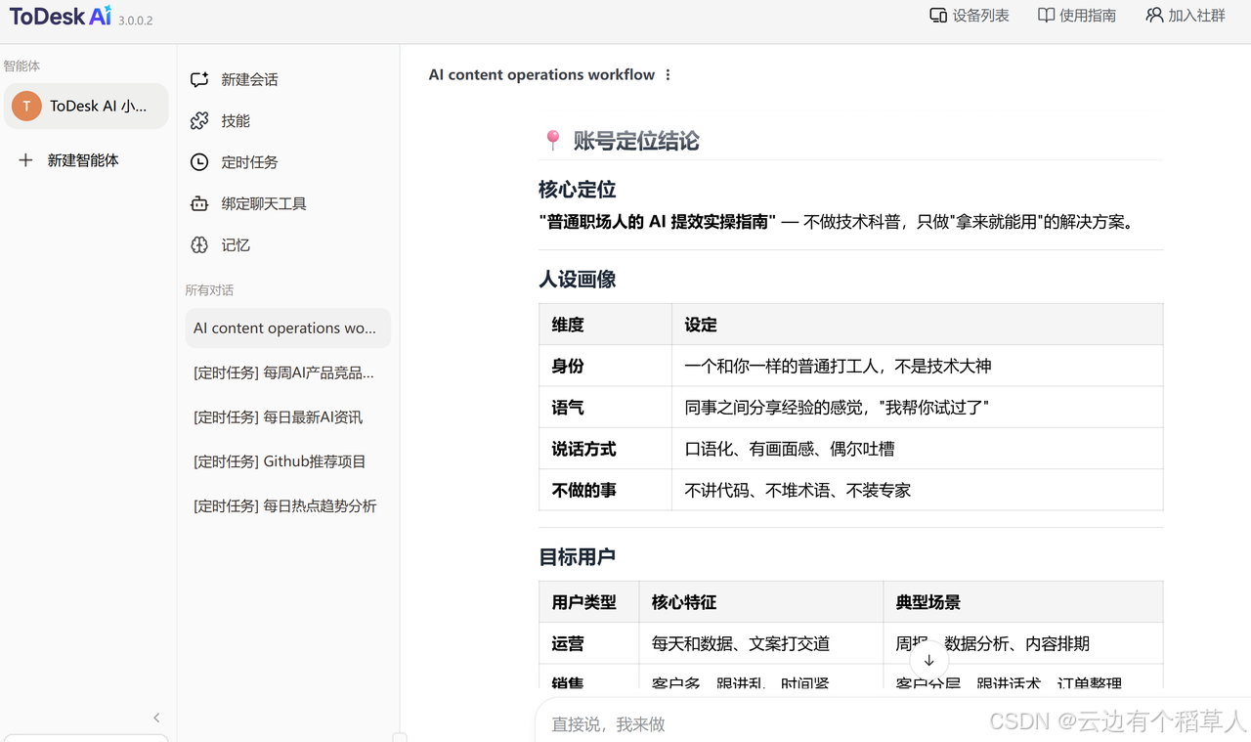The width and height of the screenshot is (1251, 742).
Task: Open the AI content operations wo... conversation
Action: point(287,328)
